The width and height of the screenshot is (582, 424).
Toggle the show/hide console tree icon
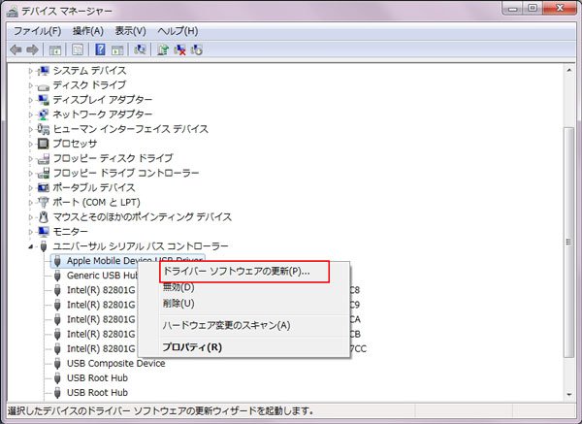click(55, 49)
